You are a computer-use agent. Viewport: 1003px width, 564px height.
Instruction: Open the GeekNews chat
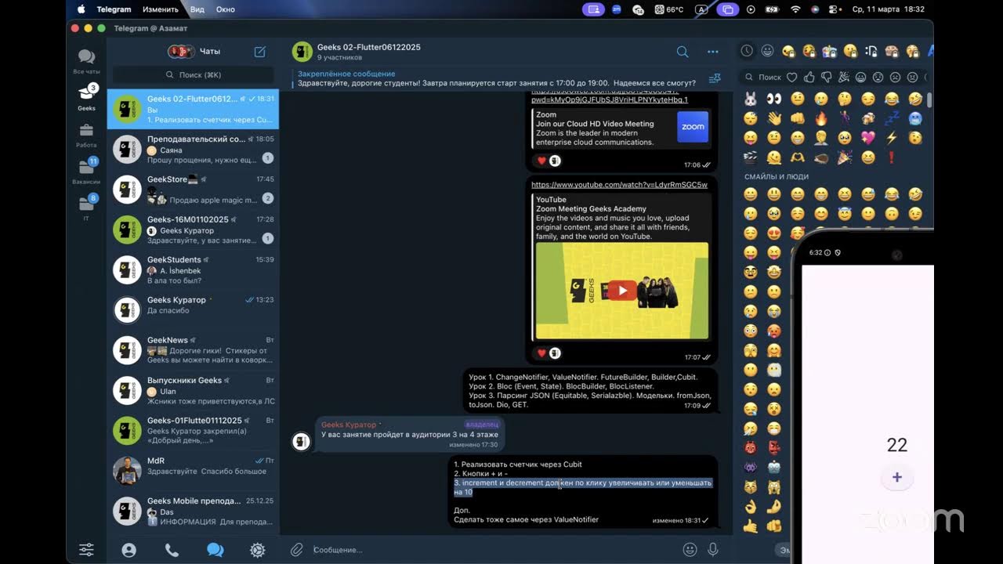coord(193,350)
